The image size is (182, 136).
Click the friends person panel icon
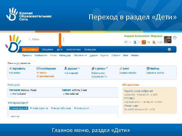click(x=65, y=69)
